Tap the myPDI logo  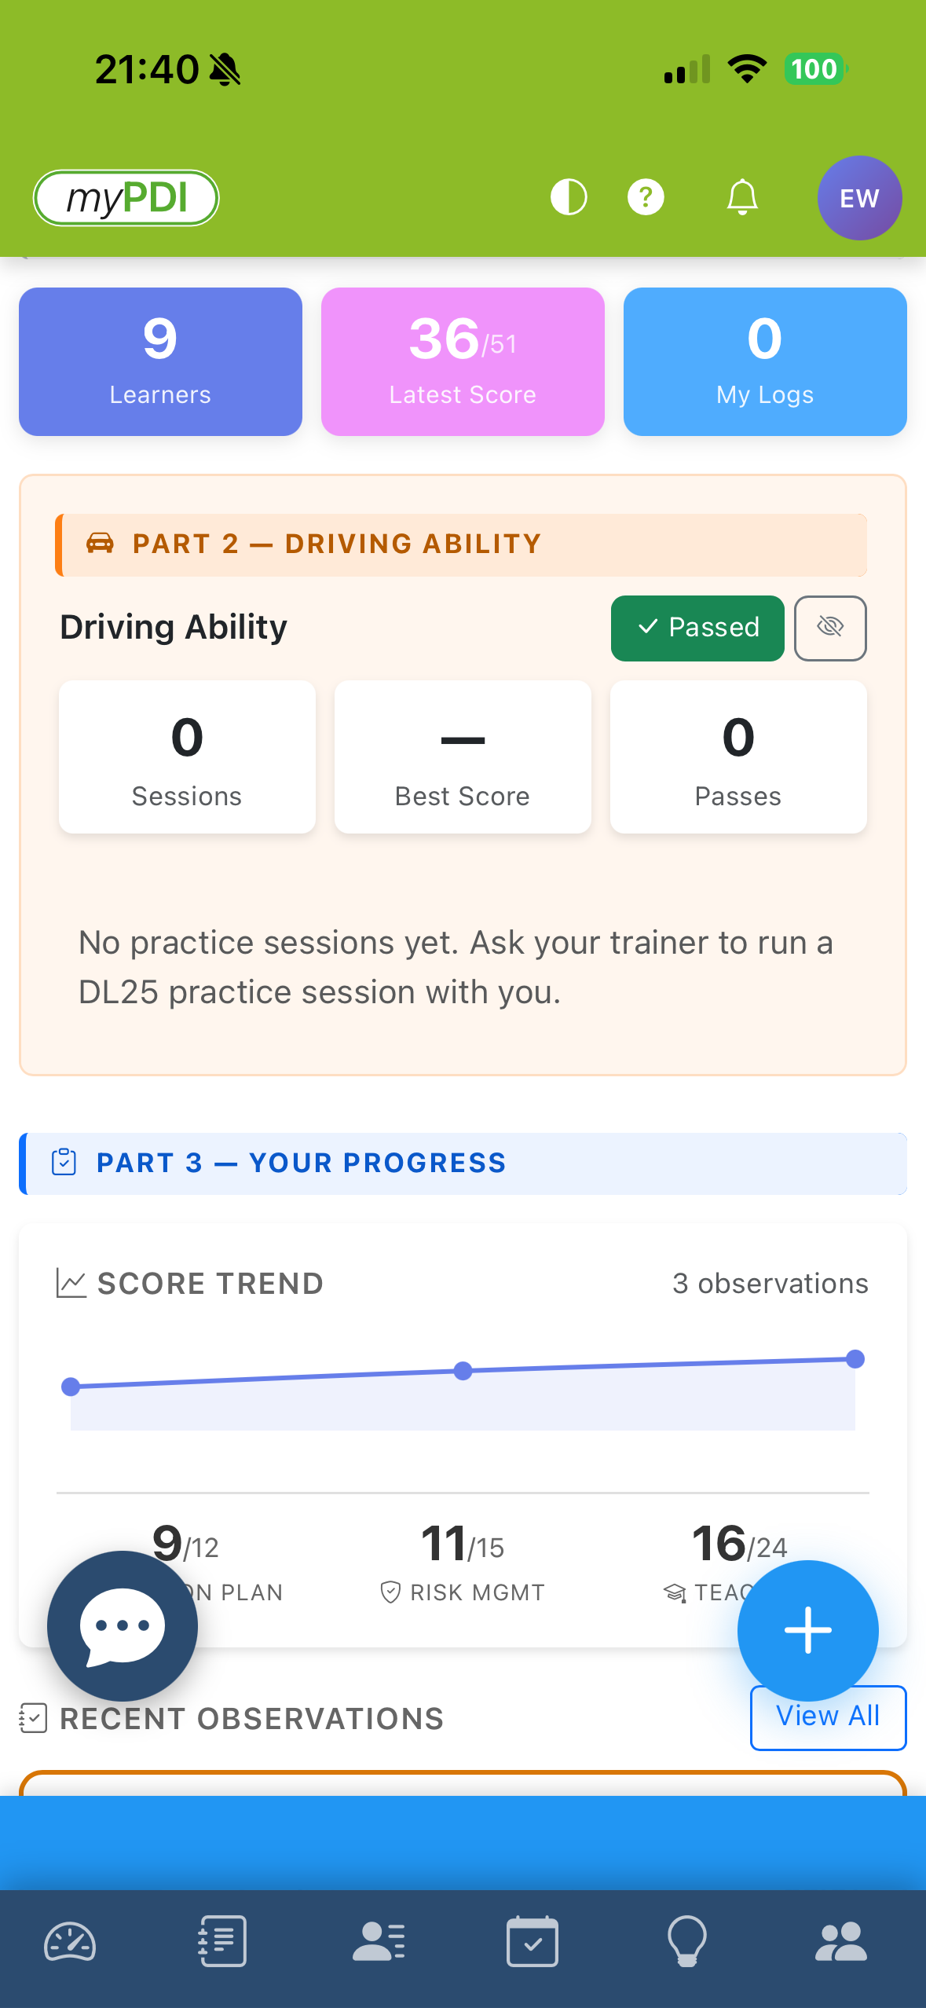[126, 197]
